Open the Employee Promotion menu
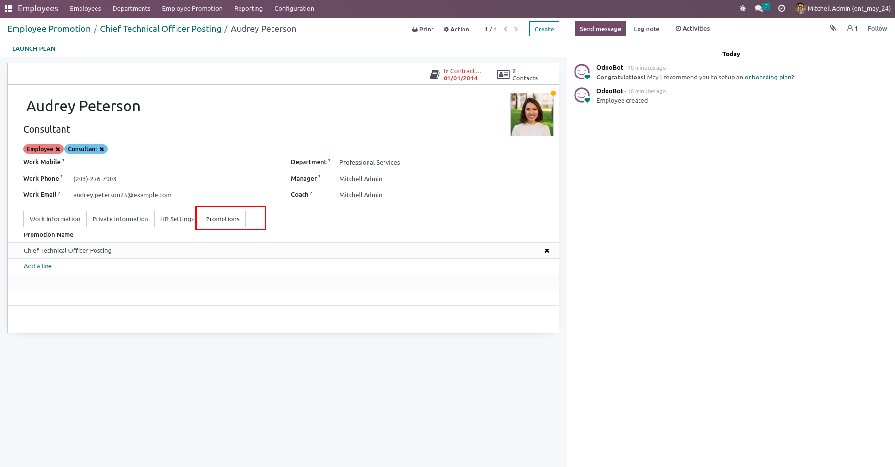Image resolution: width=895 pixels, height=467 pixels. click(x=192, y=8)
